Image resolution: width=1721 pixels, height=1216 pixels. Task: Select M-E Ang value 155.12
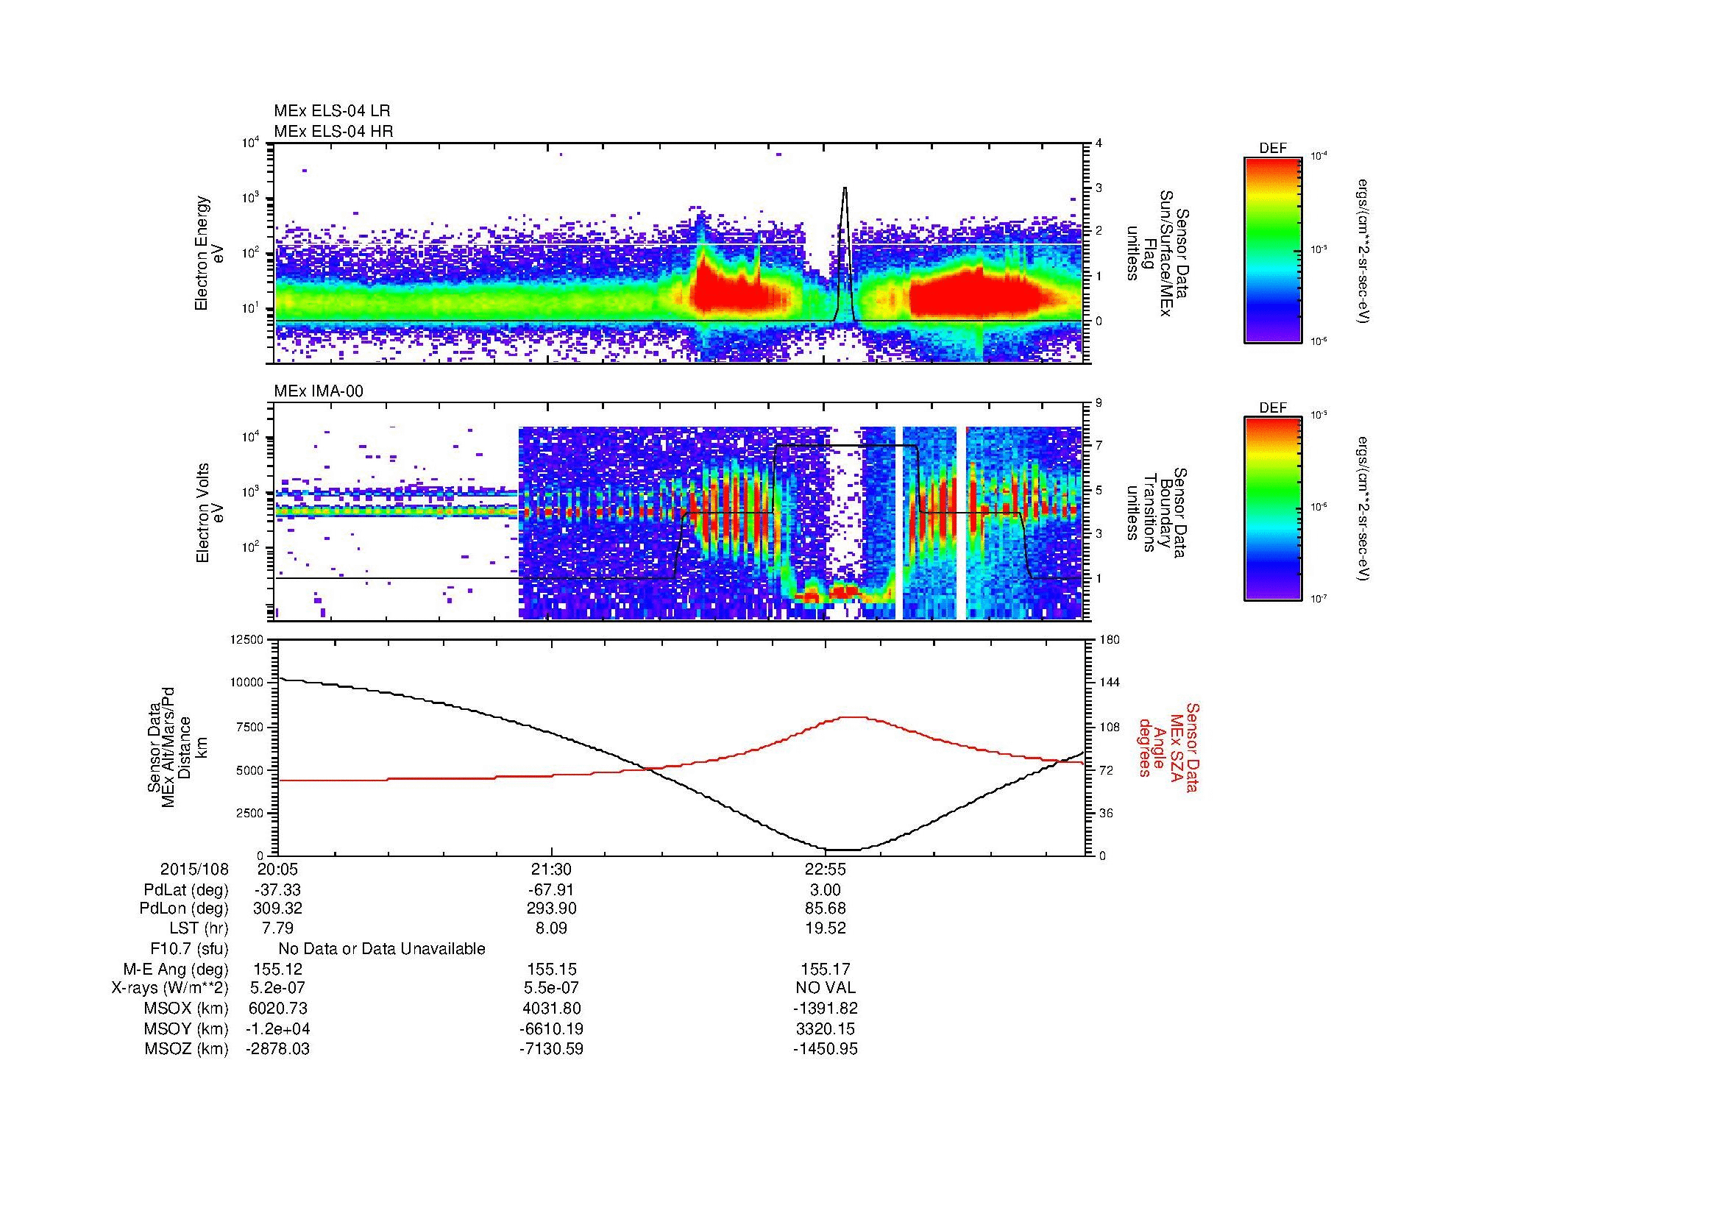[x=277, y=970]
